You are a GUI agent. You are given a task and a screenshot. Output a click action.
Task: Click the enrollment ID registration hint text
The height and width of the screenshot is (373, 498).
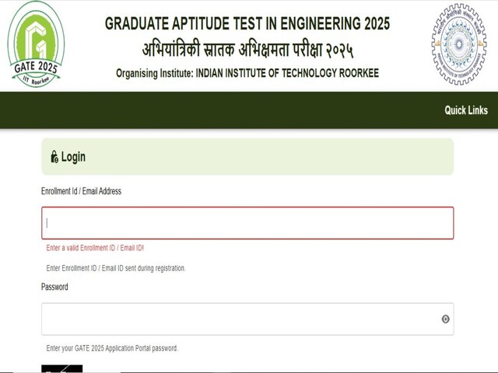[x=116, y=268]
